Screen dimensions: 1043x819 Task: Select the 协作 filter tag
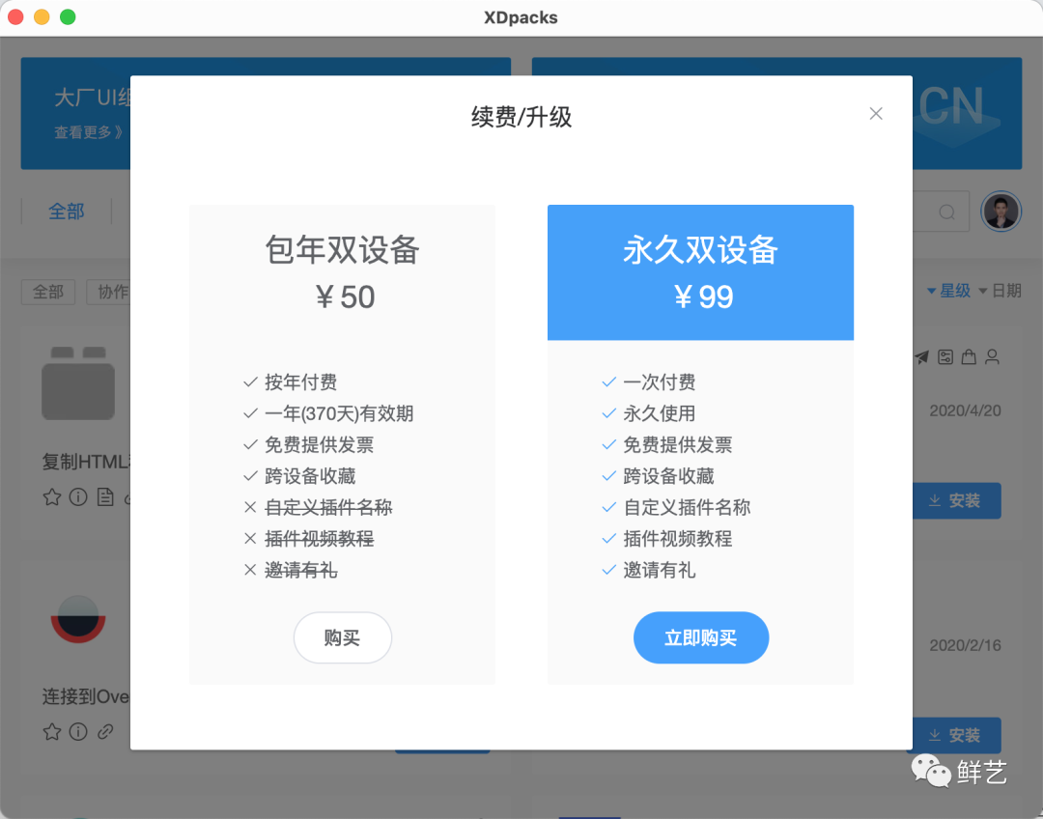110,292
